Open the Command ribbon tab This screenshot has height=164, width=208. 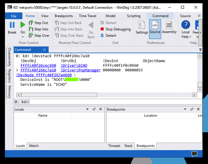click(160, 16)
